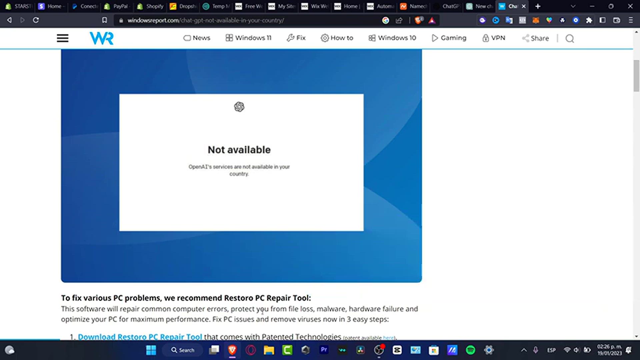Click the WR site logo

coord(102,38)
